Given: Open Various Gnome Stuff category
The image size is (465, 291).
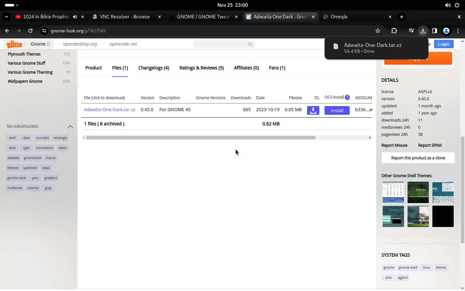Looking at the screenshot, I should click(x=26, y=63).
